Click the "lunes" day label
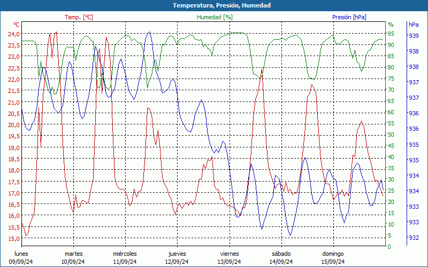428x267 pixels. coord(21,254)
